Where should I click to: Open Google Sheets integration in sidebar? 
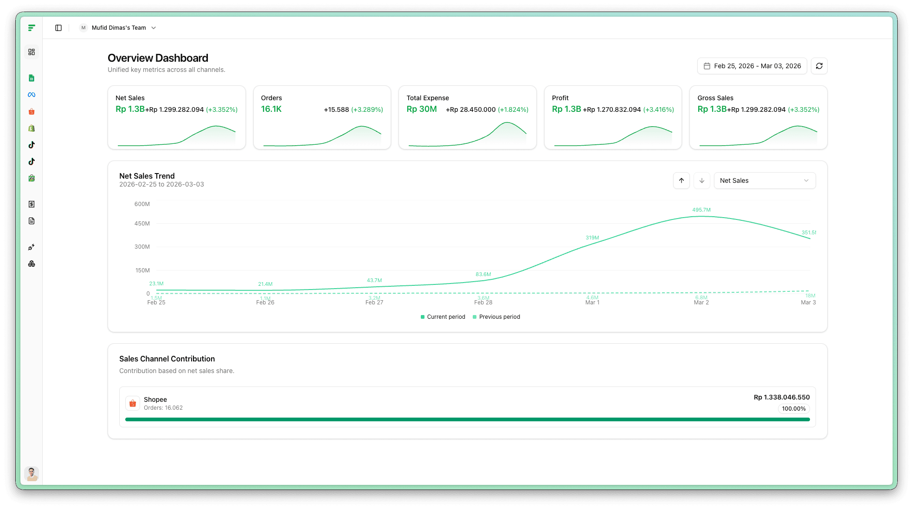click(32, 78)
